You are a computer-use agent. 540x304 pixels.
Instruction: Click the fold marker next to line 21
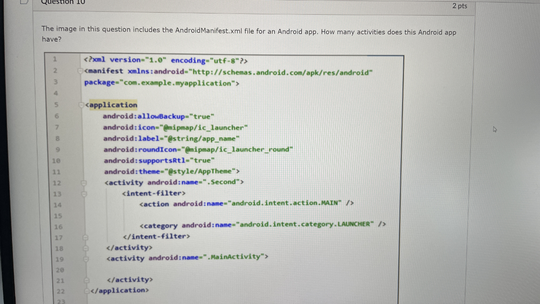click(x=86, y=280)
